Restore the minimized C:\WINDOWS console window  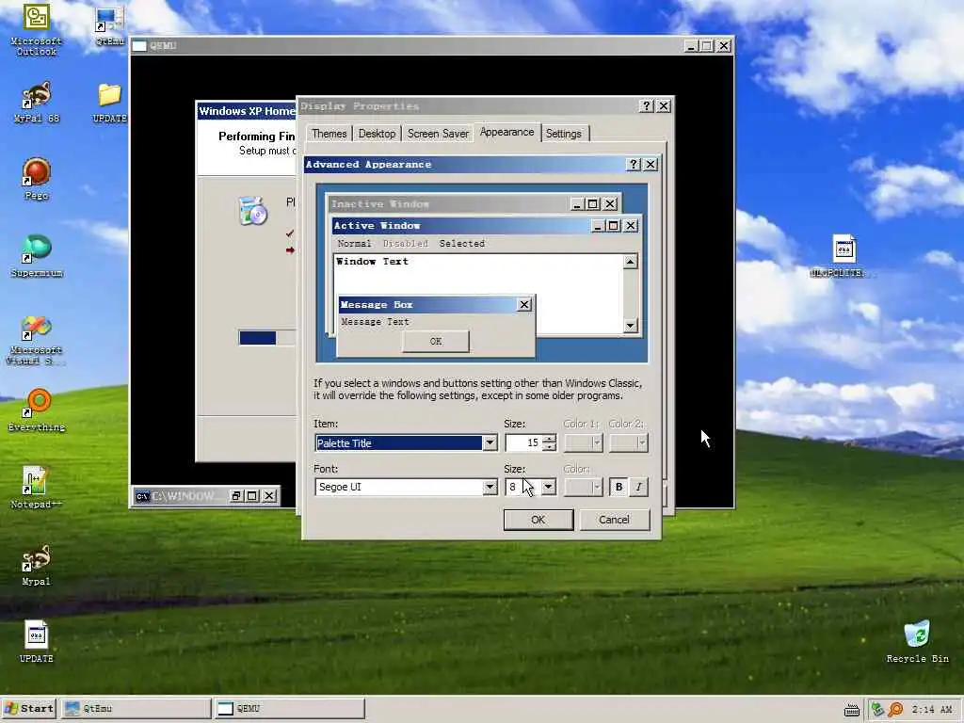pos(236,495)
